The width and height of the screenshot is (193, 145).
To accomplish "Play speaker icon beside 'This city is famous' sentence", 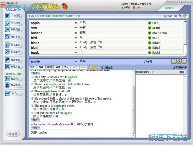I will point(32,77).
